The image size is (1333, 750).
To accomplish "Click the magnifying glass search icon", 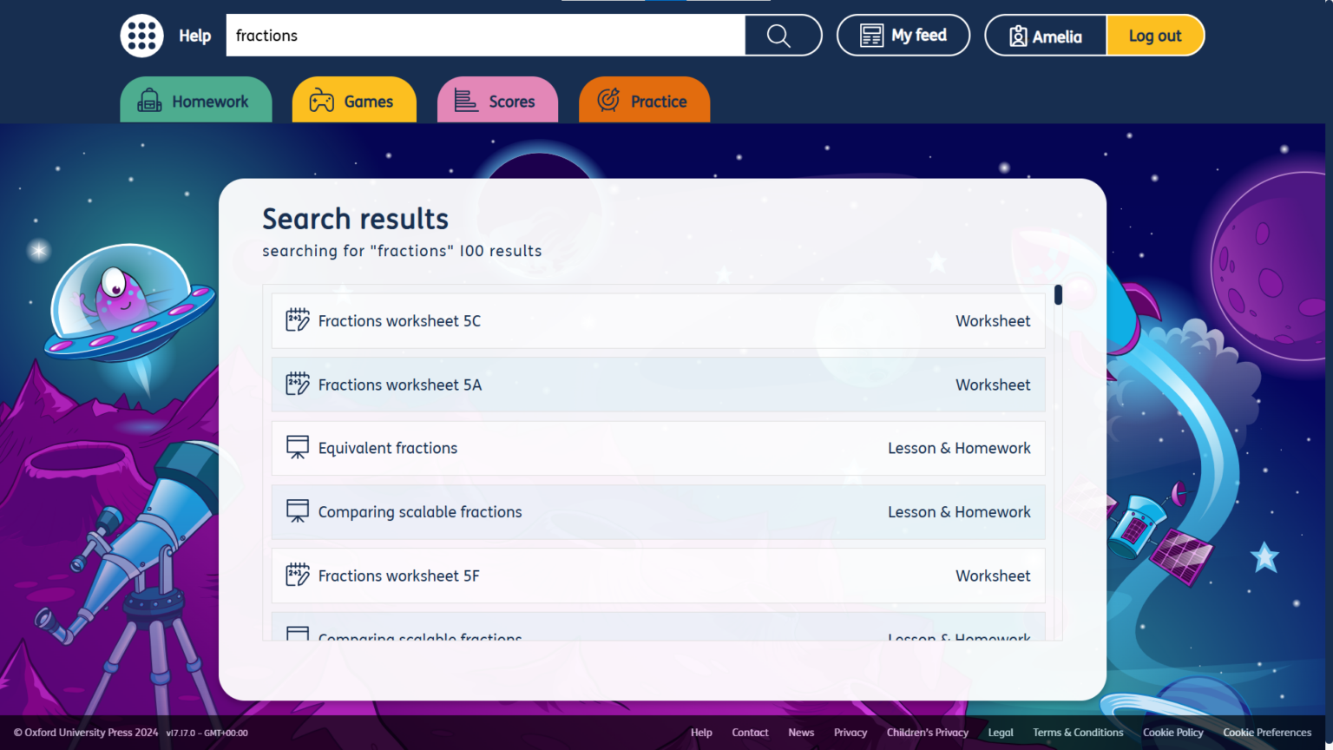I will (x=778, y=36).
